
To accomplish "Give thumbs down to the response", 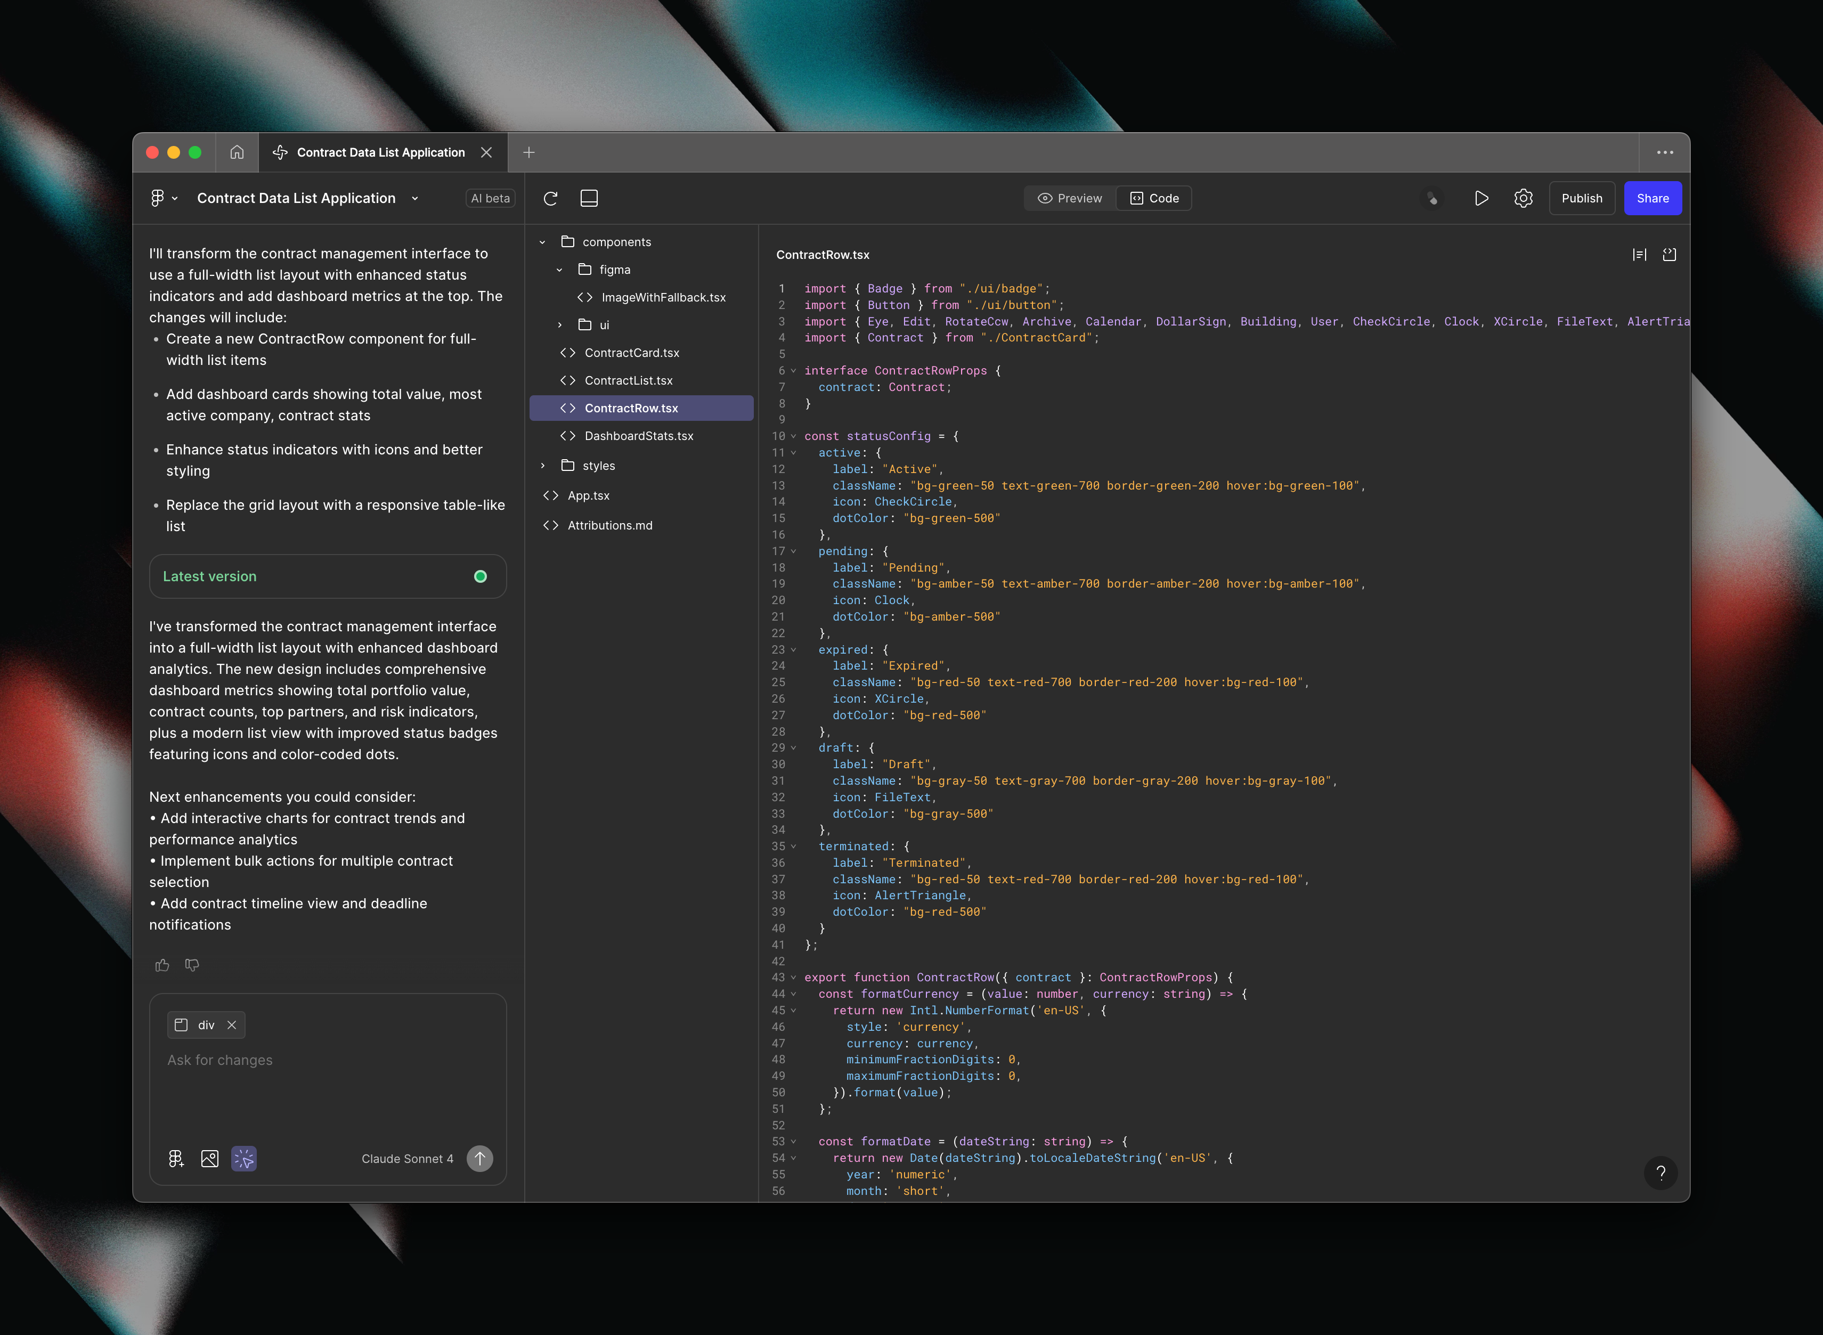I will pos(191,965).
